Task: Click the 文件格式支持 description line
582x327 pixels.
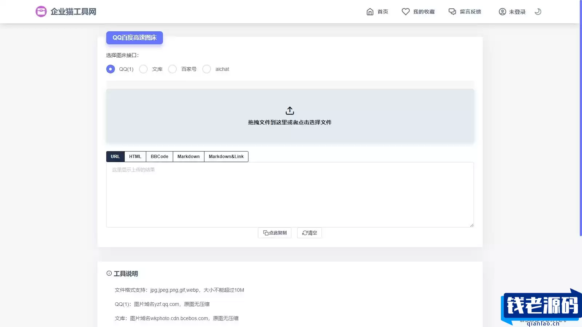Action: click(179, 290)
